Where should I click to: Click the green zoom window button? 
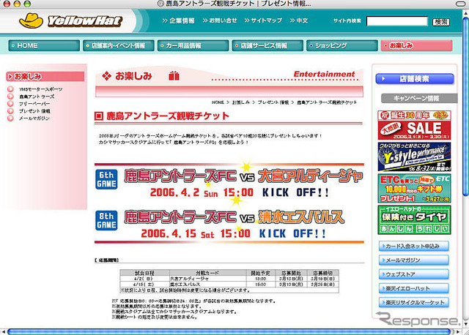27,4
